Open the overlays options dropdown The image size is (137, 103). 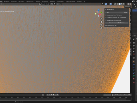tap(113, 4)
